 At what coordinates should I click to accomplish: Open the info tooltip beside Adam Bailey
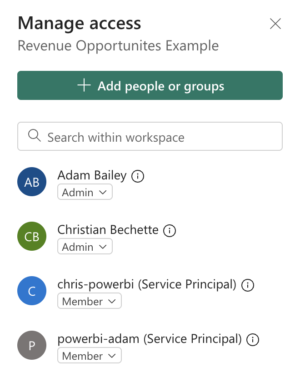pos(137,176)
